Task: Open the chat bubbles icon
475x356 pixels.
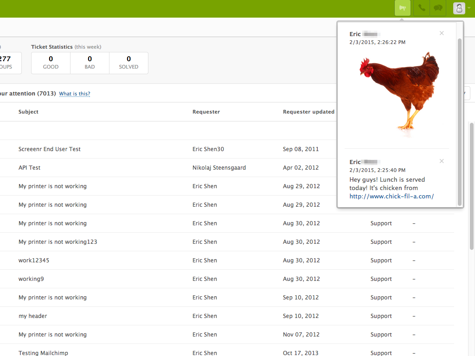Action: click(438, 8)
